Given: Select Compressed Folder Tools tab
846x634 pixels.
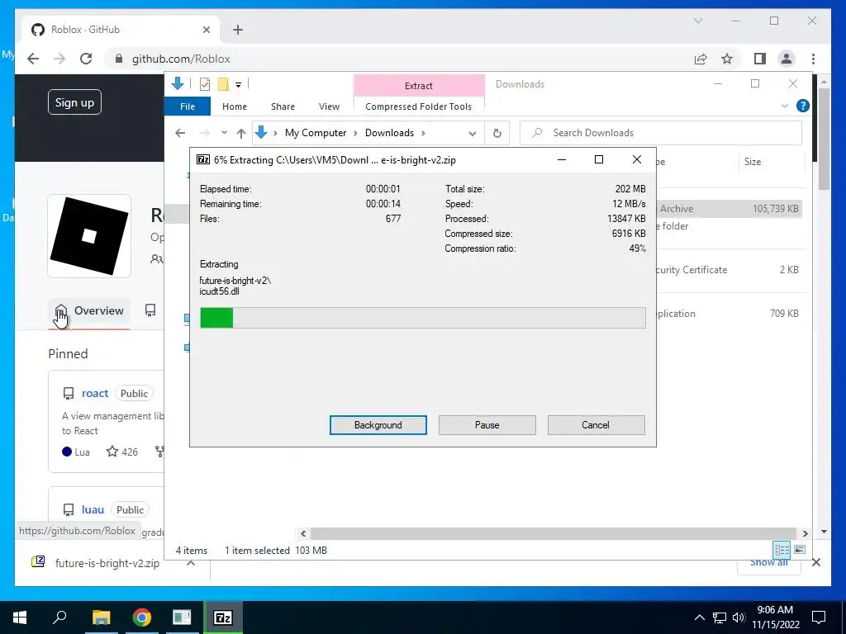Looking at the screenshot, I should click(418, 106).
